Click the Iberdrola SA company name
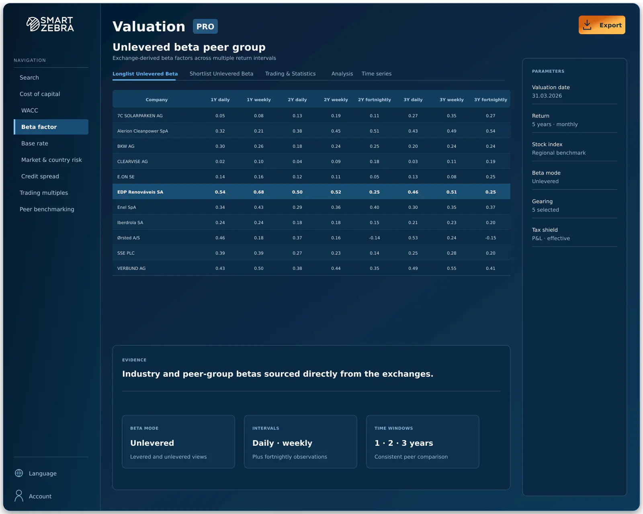The image size is (643, 514). click(x=130, y=222)
